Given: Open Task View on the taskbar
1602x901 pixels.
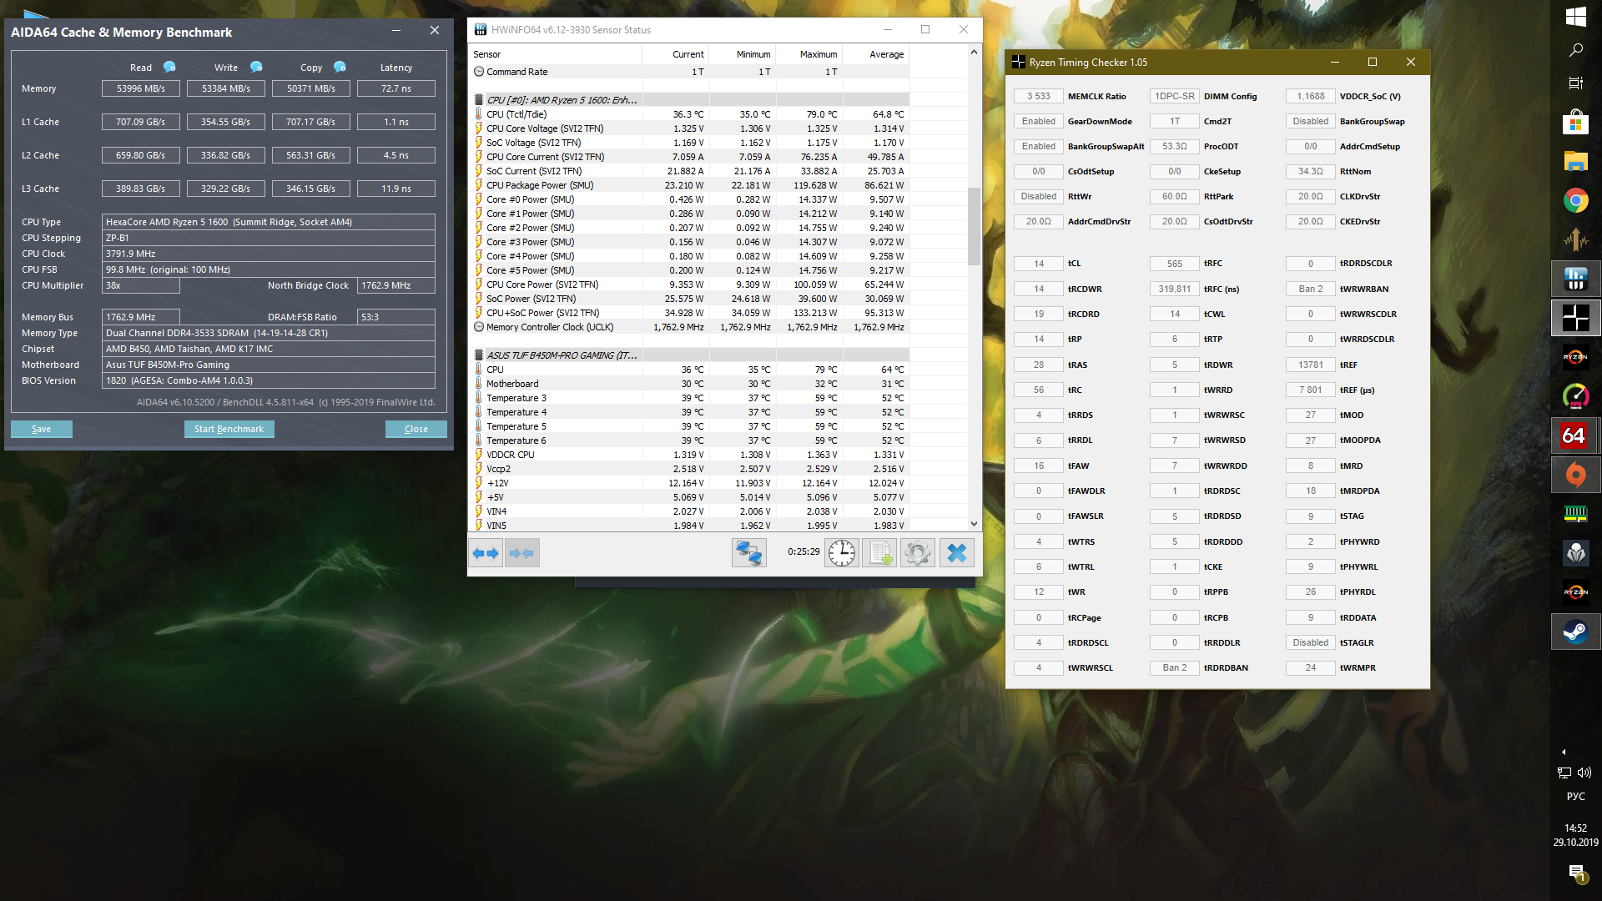Looking at the screenshot, I should tap(1575, 83).
